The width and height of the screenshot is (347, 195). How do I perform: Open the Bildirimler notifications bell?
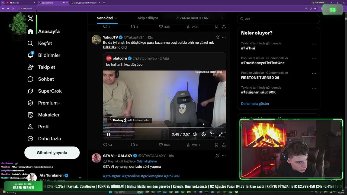pos(30,55)
